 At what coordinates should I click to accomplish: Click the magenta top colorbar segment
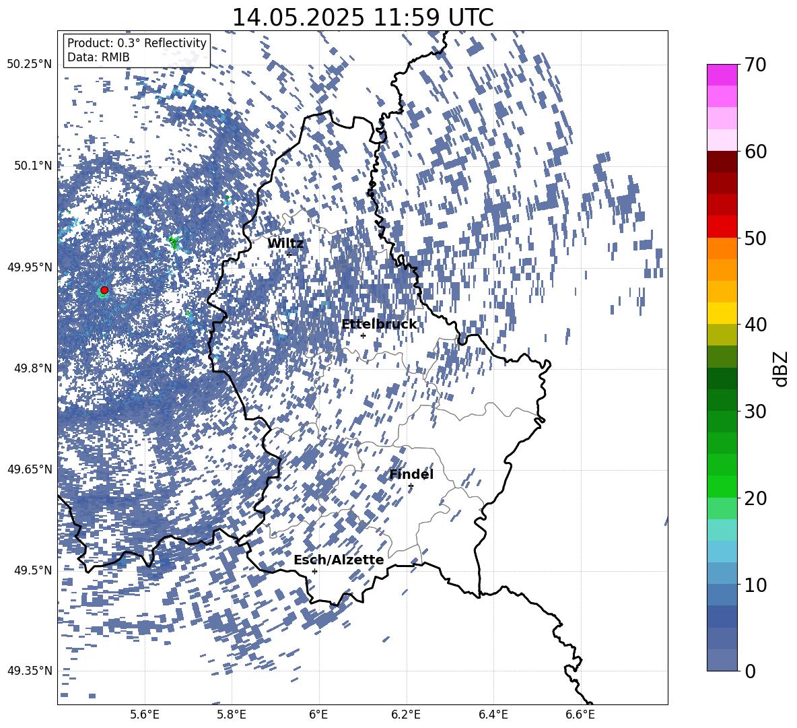[x=722, y=75]
